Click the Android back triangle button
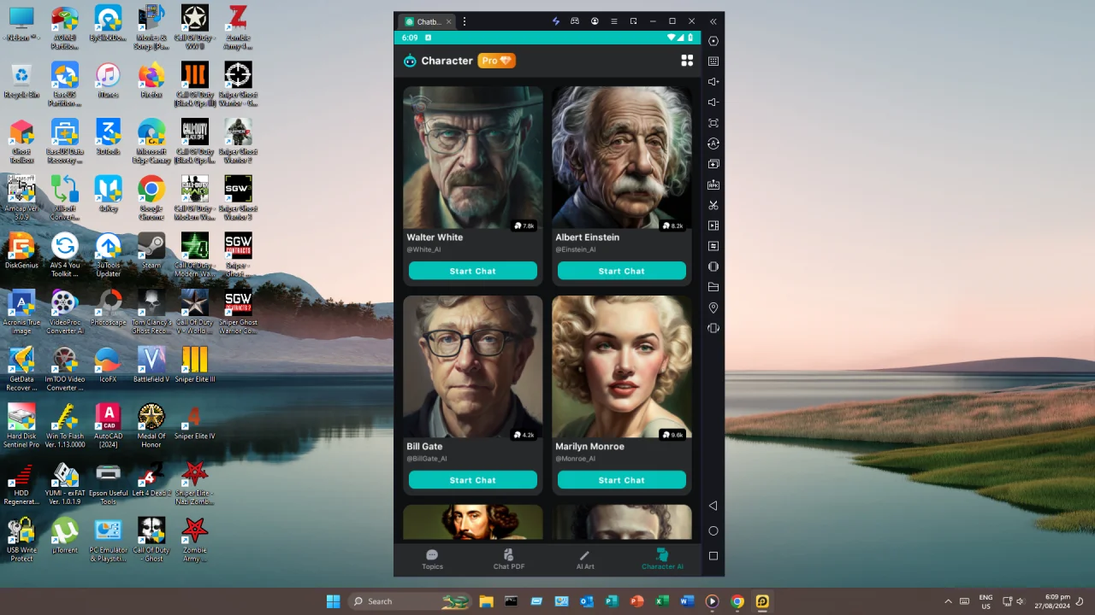Screen dimensions: 1095x615 coord(713,506)
